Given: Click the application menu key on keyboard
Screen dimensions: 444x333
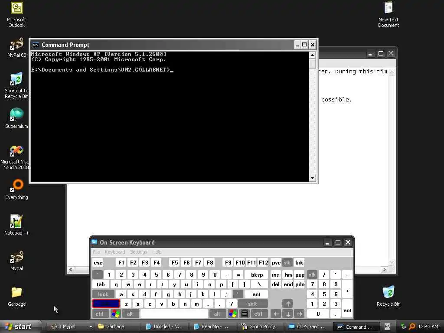Looking at the screenshot, I should pos(245,313).
